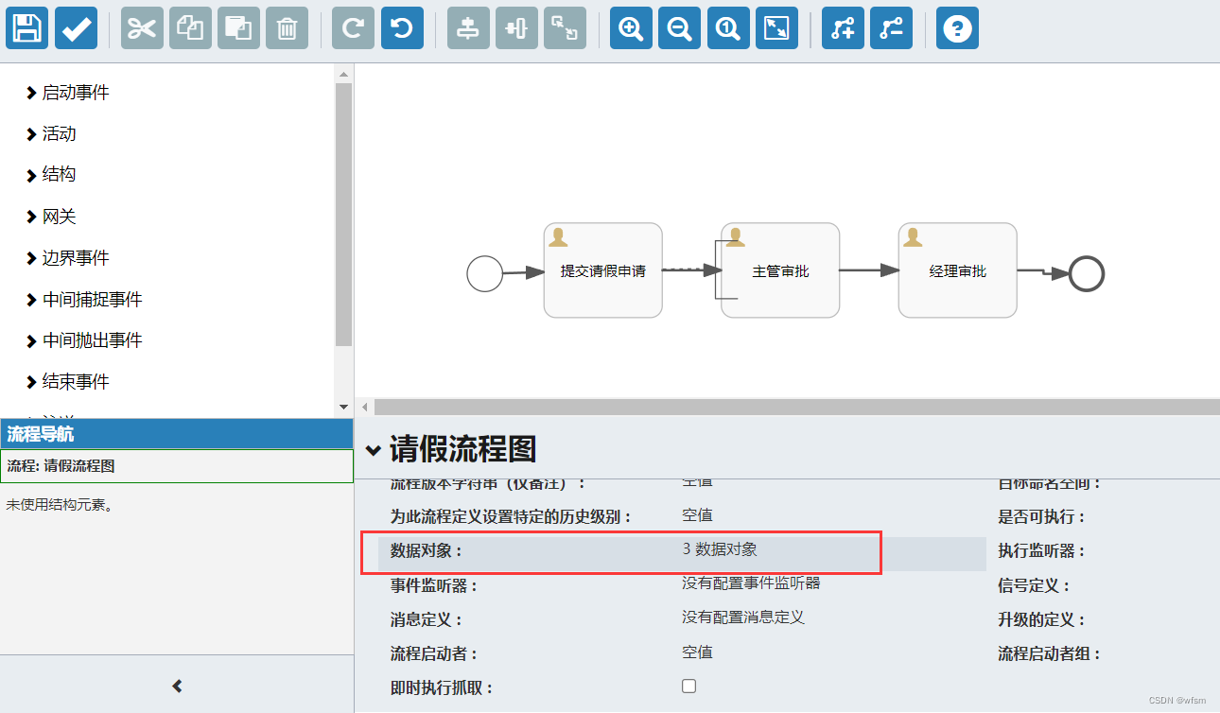Click the 空值 value beside 为此流程定义设置特定的历史级别

[x=697, y=515]
